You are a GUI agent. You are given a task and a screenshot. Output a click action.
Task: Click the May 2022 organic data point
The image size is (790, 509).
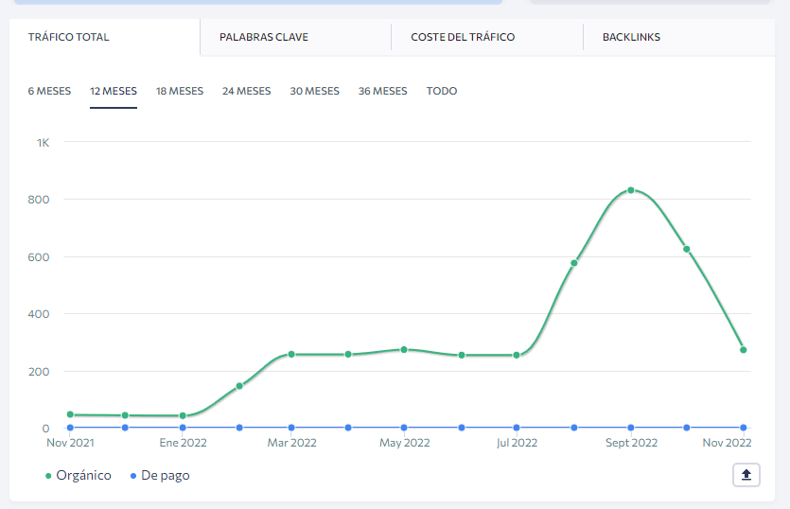coord(404,349)
